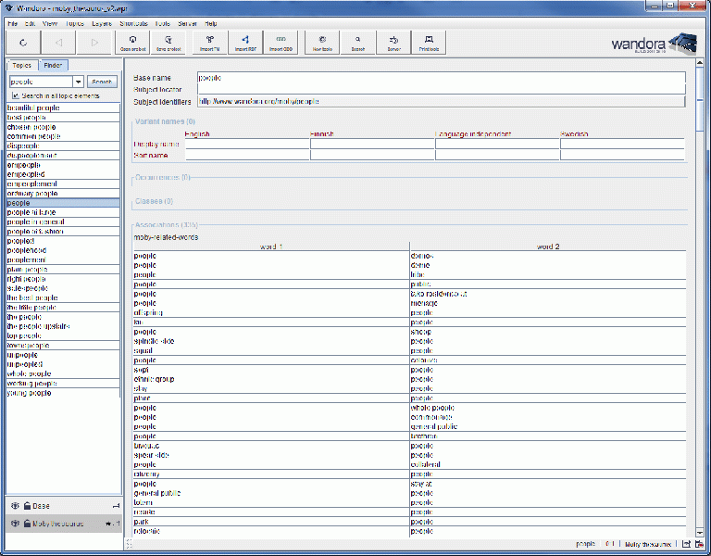Click the back navigation arrow button
711x556 pixels.
coord(58,42)
